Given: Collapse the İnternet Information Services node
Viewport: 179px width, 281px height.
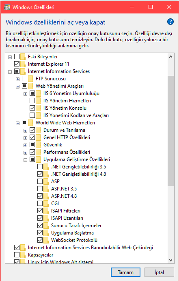Looking at the screenshot, I should [x=10, y=72].
